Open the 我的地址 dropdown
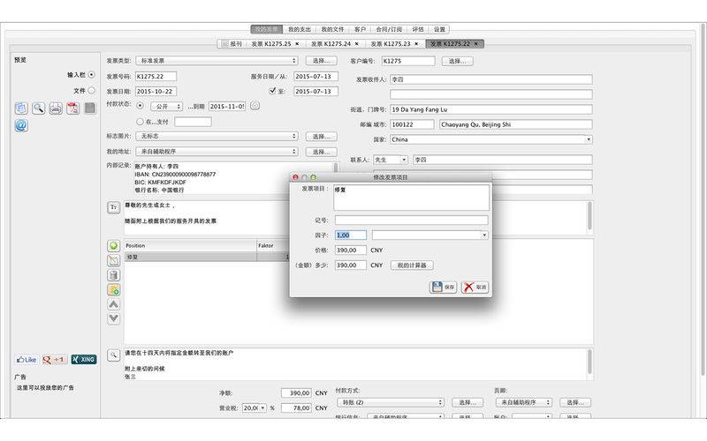The width and height of the screenshot is (707, 441). click(217, 152)
